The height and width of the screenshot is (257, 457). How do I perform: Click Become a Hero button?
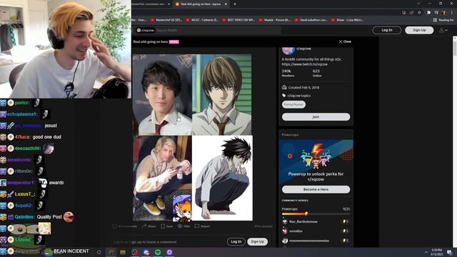(x=316, y=189)
